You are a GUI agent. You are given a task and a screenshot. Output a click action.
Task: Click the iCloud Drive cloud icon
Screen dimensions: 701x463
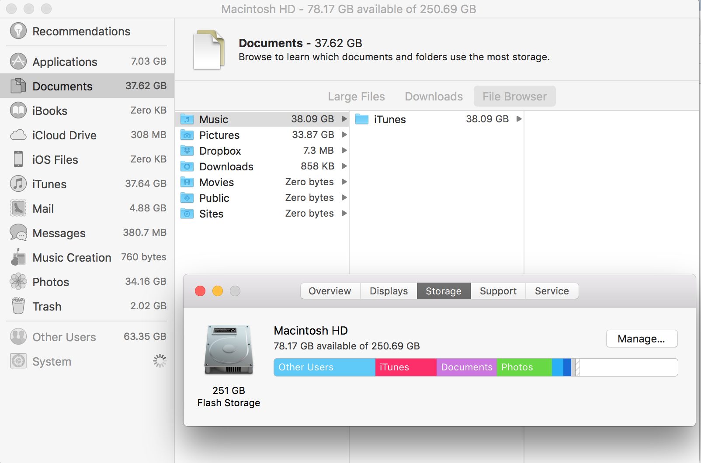tap(18, 135)
